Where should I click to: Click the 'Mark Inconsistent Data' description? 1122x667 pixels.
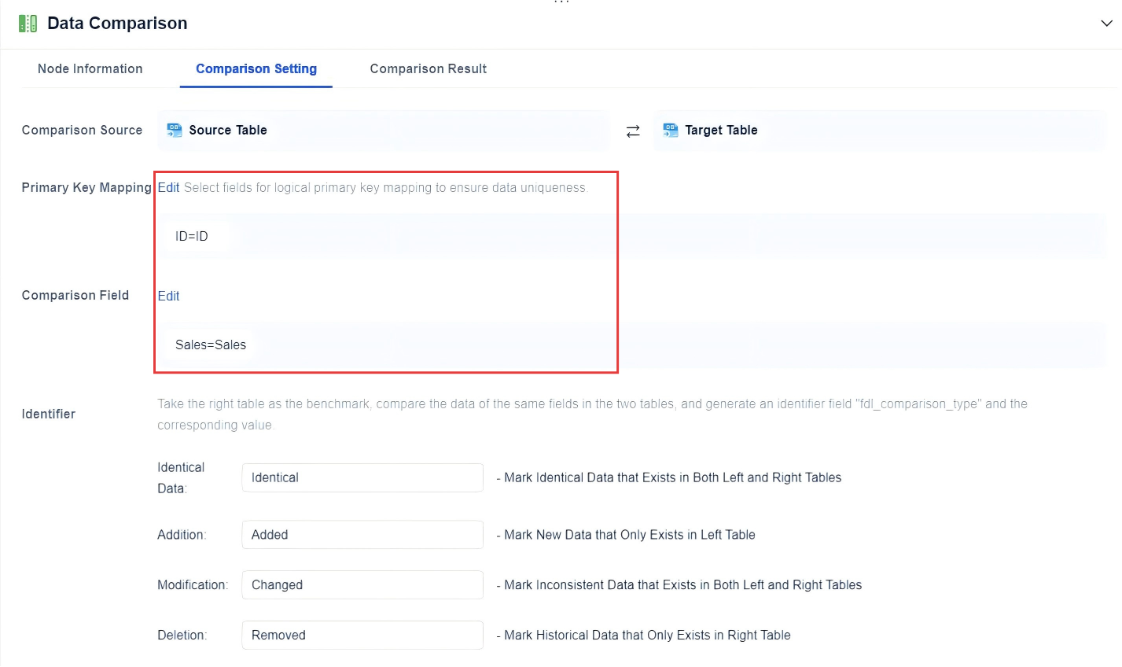(679, 585)
